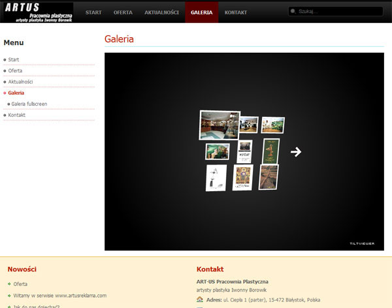
Task: Click the address text 'ul. Ciepła 1 (parter)'
Action: pyautogui.click(x=244, y=300)
